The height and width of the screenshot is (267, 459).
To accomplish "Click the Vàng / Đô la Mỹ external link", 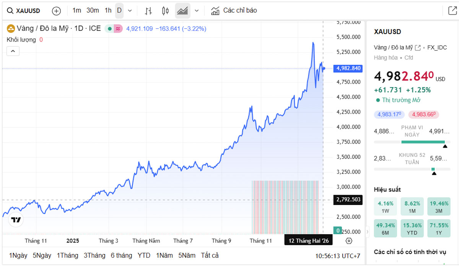I will tap(418, 47).
